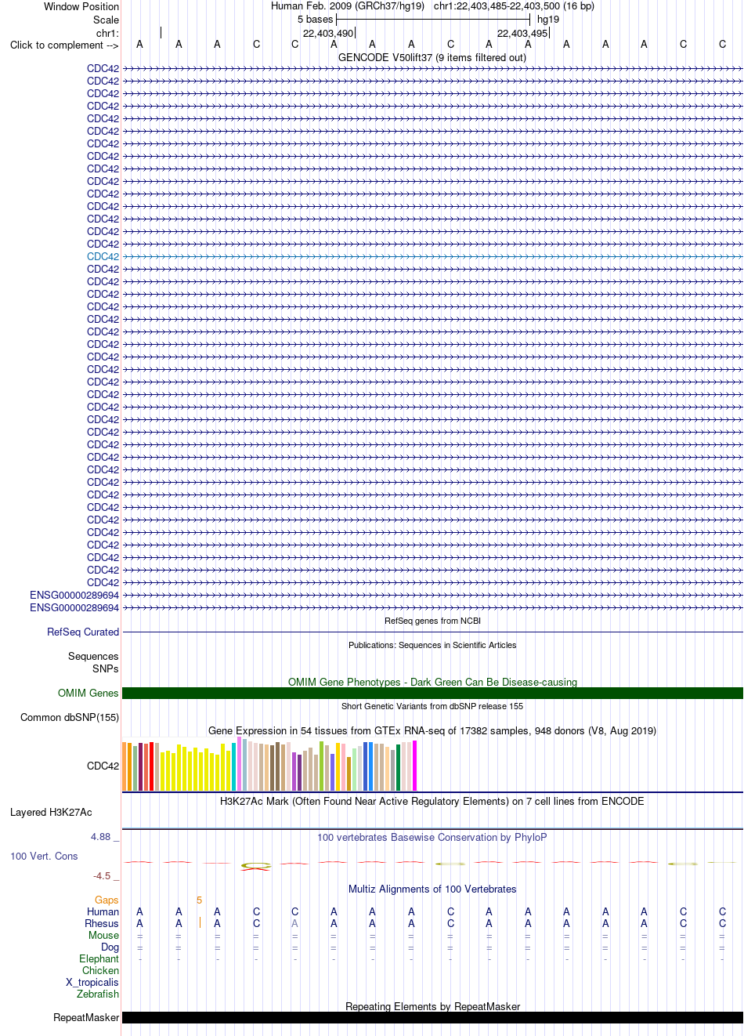Click the OMIM Genes label
The width and height of the screenshot is (744, 1036).
pyautogui.click(x=88, y=694)
